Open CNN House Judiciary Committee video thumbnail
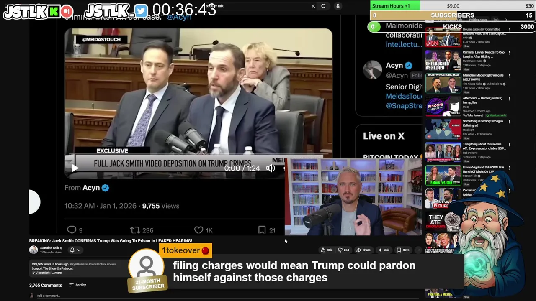The height and width of the screenshot is (301, 536). tap(443, 38)
